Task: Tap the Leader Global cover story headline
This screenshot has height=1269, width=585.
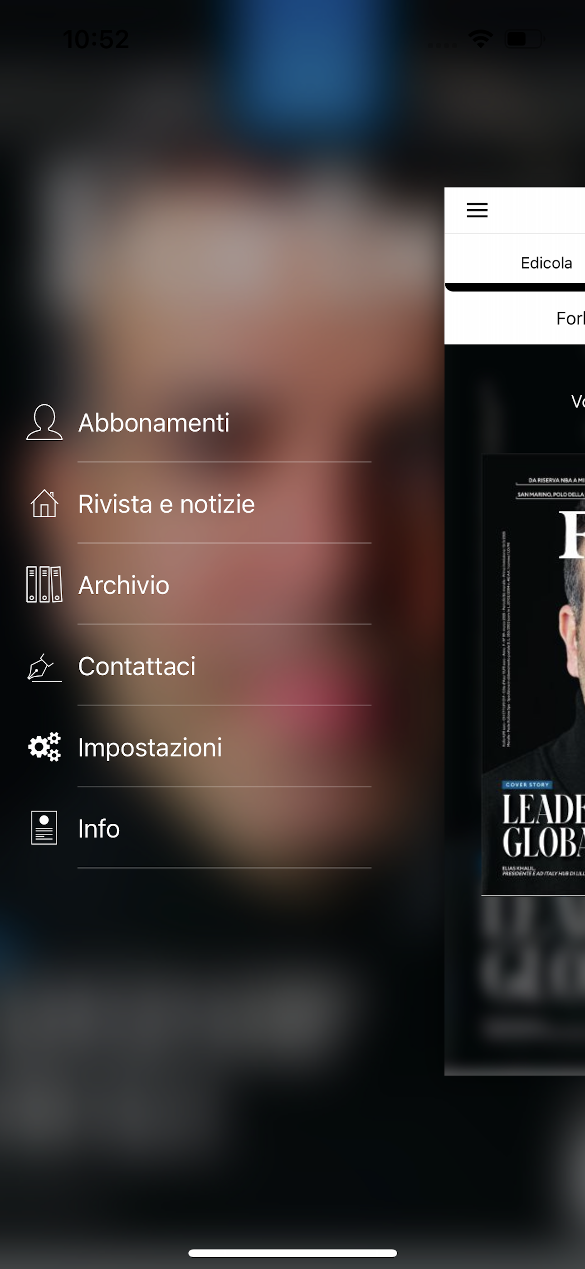Action: [x=543, y=826]
